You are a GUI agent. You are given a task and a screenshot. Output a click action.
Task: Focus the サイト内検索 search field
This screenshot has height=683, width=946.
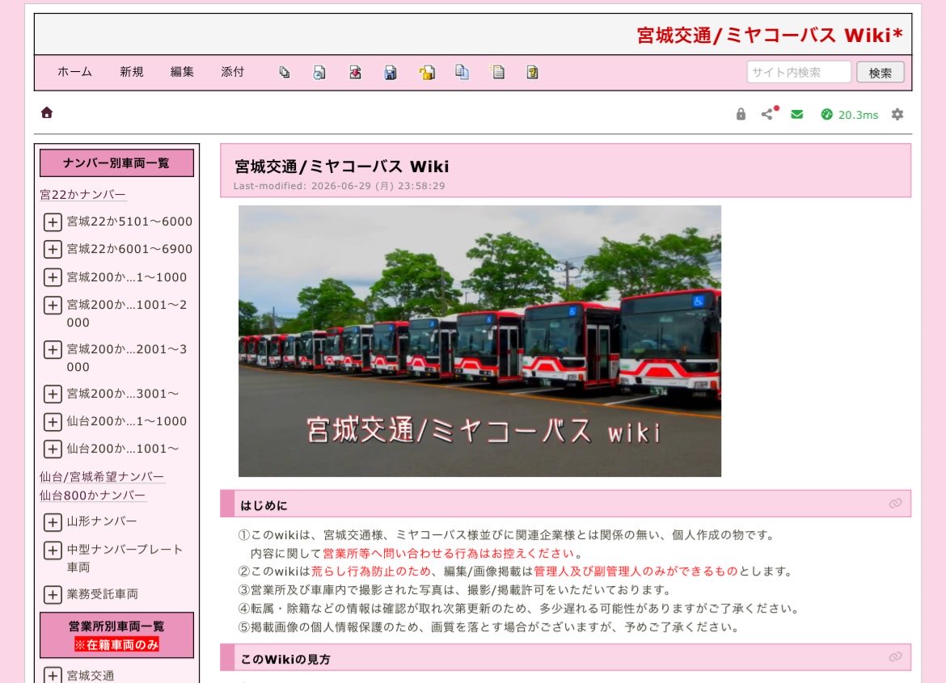pyautogui.click(x=799, y=73)
